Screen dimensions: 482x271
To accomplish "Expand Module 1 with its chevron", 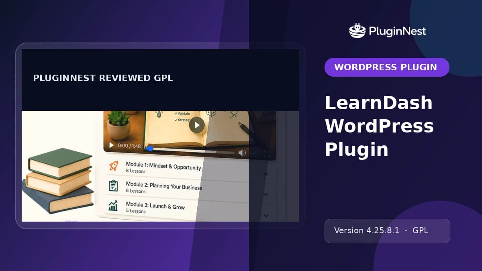I will (266, 174).
